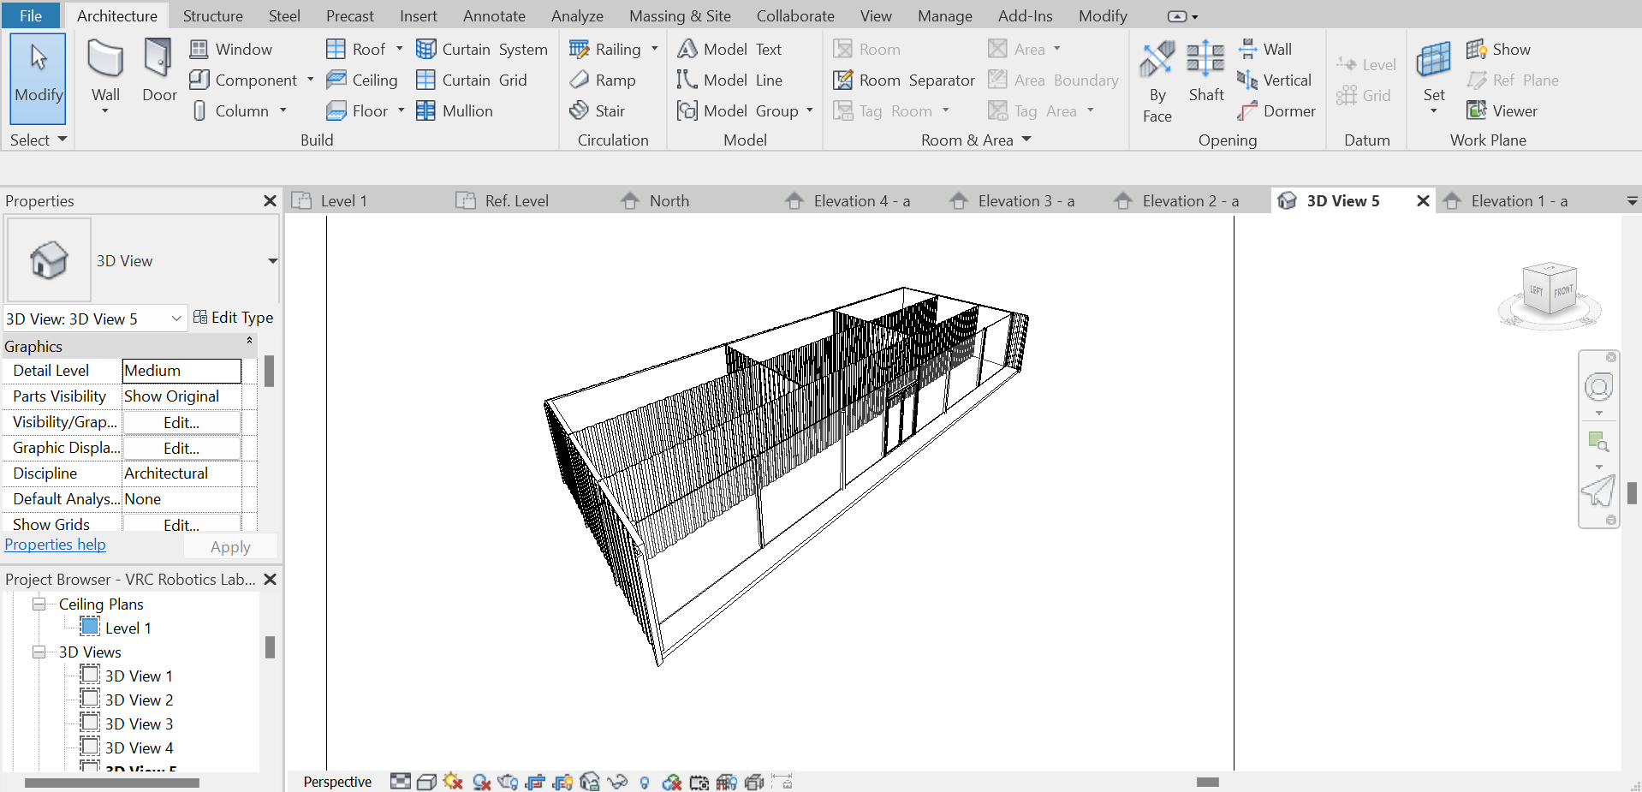This screenshot has height=792, width=1642.
Task: Open the work plane Viewer
Action: [x=1502, y=110]
